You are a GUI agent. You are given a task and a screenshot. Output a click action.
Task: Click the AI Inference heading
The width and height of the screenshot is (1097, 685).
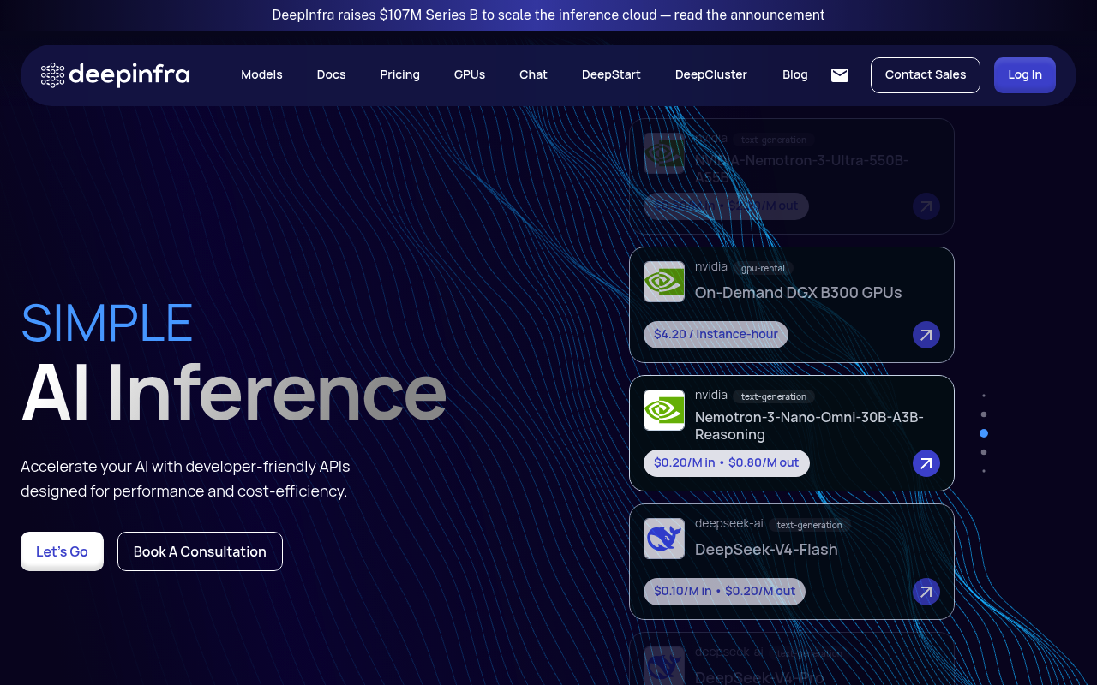point(234,393)
